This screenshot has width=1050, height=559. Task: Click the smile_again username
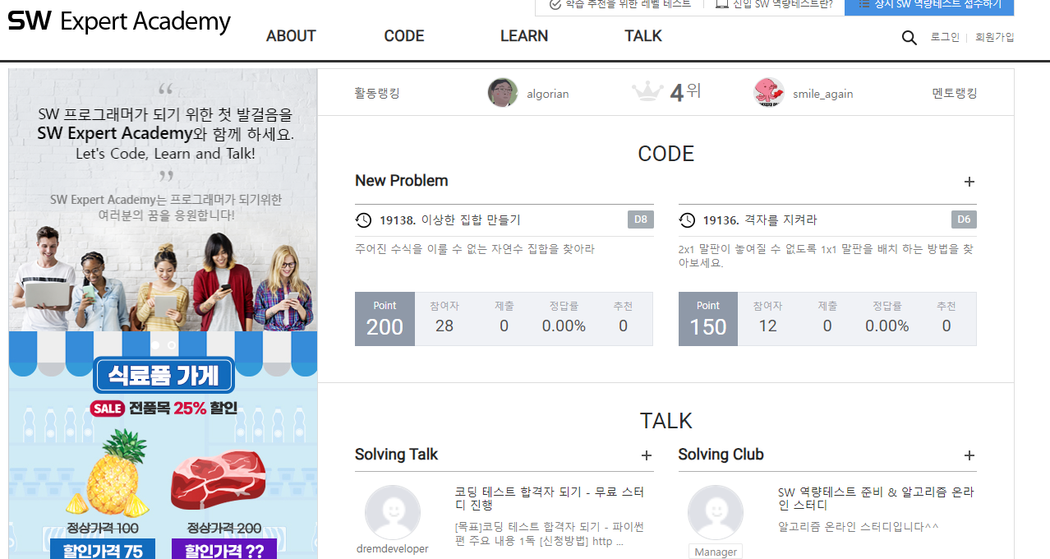(822, 94)
